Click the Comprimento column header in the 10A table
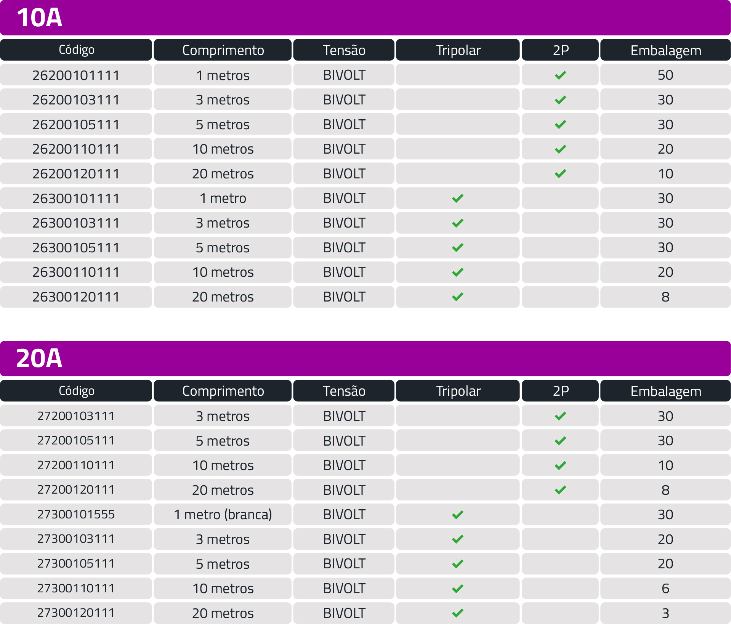This screenshot has height=624, width=731. pyautogui.click(x=223, y=50)
